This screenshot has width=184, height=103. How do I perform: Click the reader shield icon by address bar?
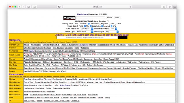click(60, 7)
